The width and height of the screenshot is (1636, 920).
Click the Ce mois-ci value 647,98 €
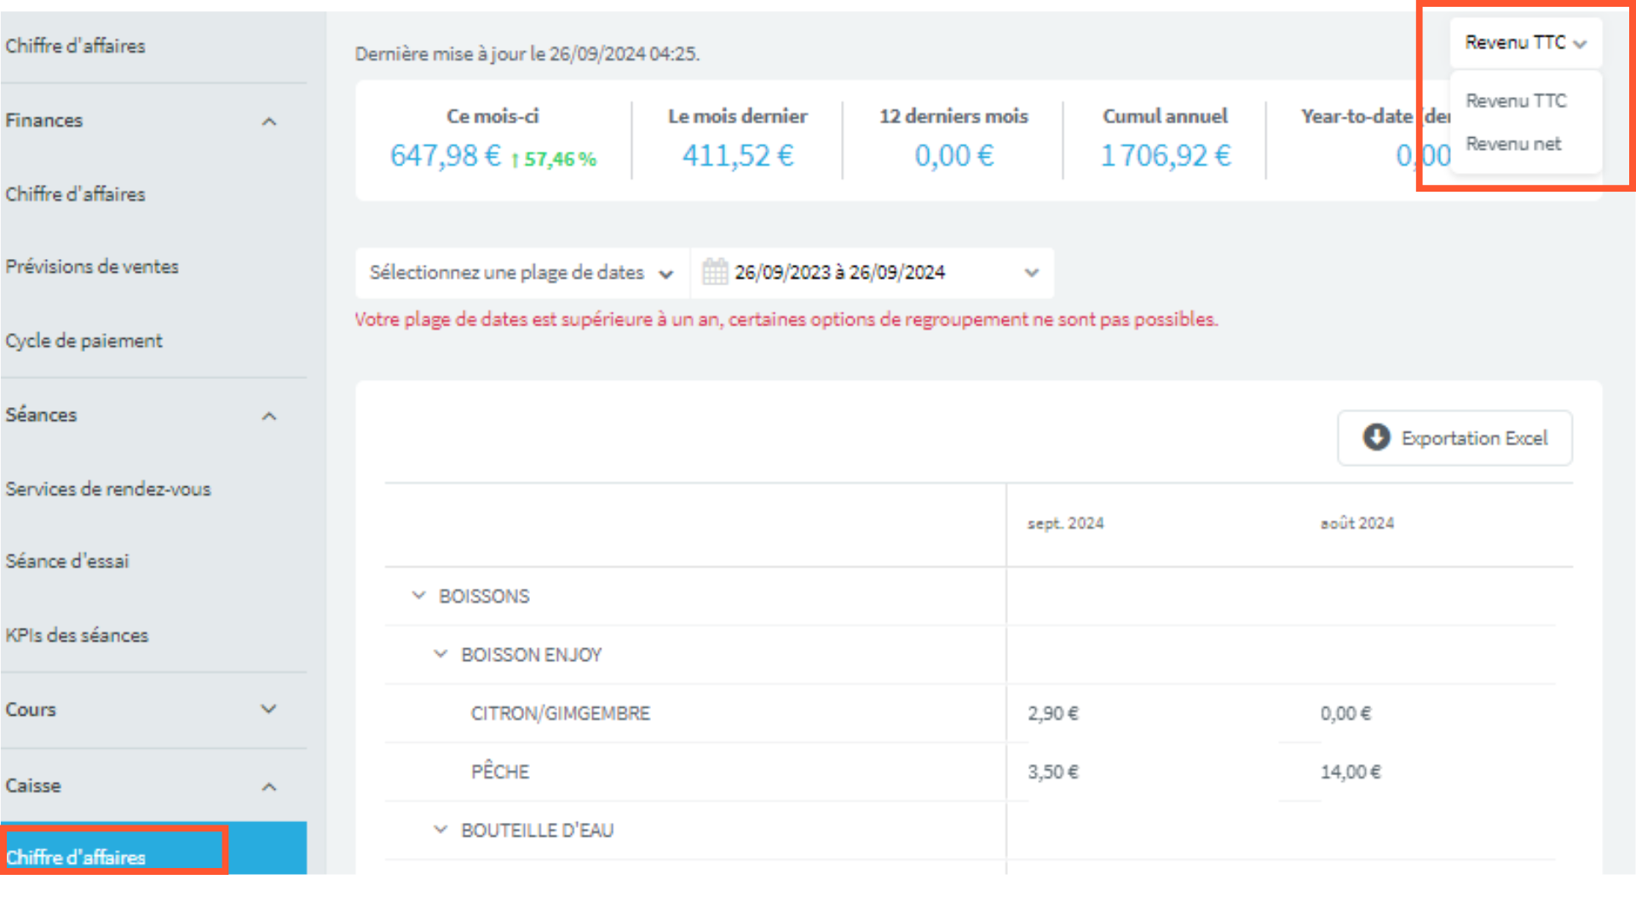(446, 156)
